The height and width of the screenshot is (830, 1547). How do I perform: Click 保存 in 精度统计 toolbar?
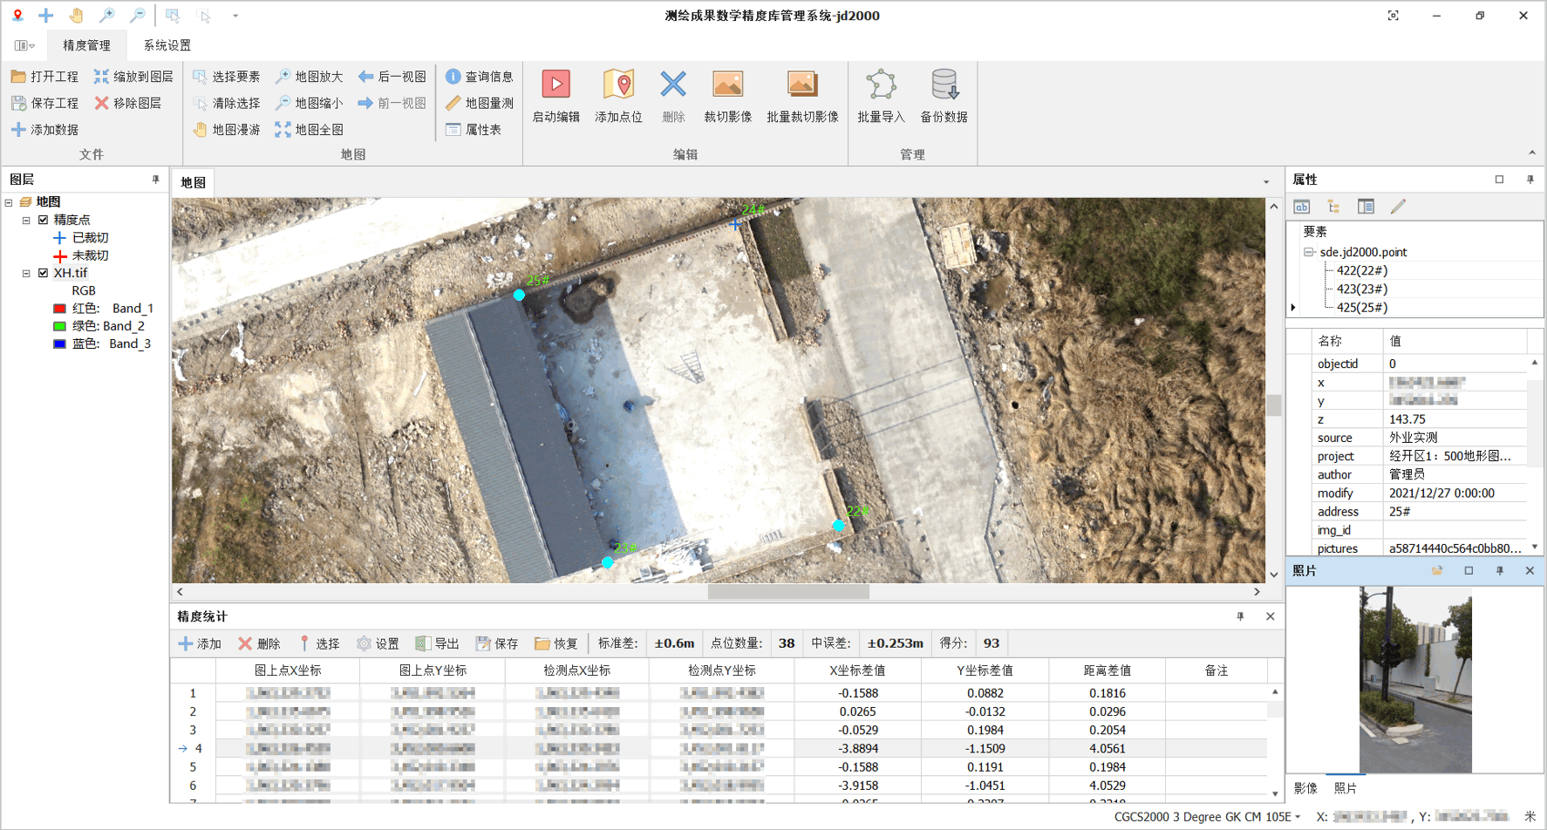point(497,643)
